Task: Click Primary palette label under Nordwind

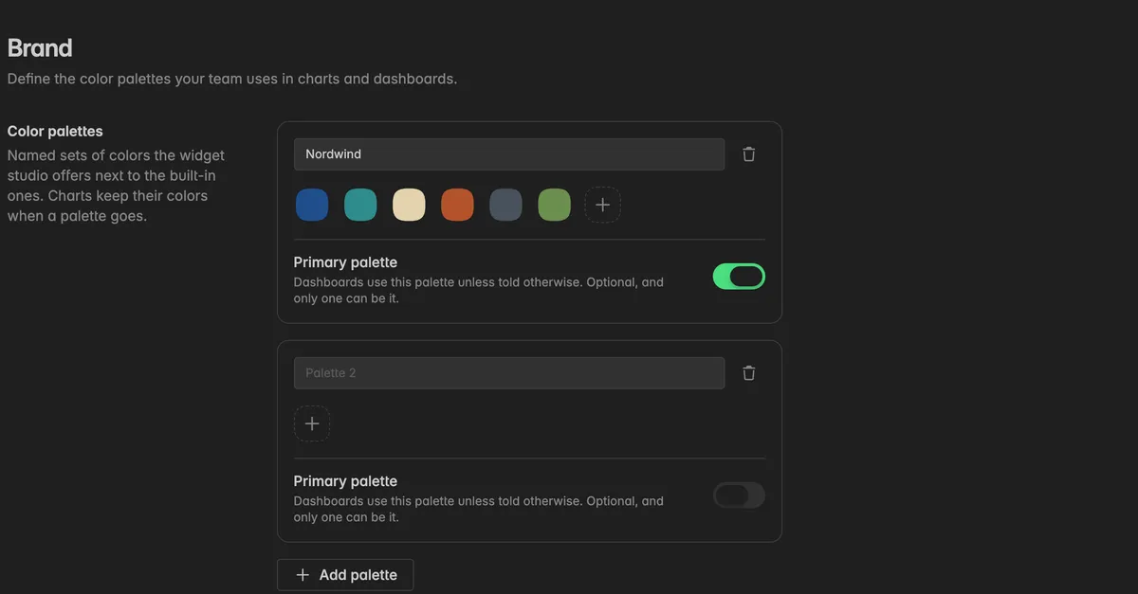Action: [345, 262]
